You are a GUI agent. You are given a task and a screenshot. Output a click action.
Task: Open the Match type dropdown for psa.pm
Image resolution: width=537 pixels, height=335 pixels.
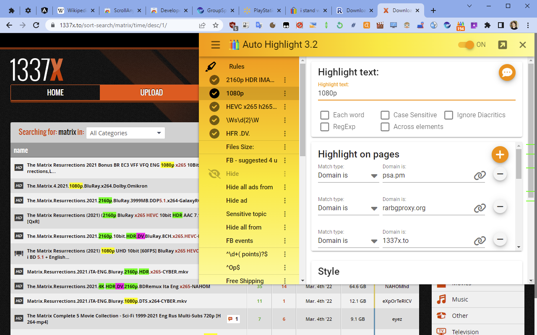pyautogui.click(x=348, y=175)
